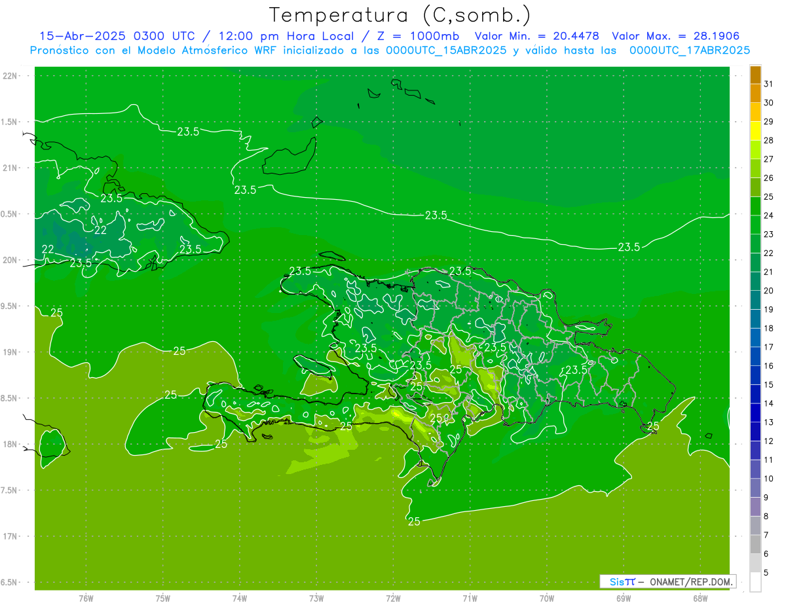Click the "ONAMET/REP.DOM." credit label
The image size is (786, 607).
[691, 581]
